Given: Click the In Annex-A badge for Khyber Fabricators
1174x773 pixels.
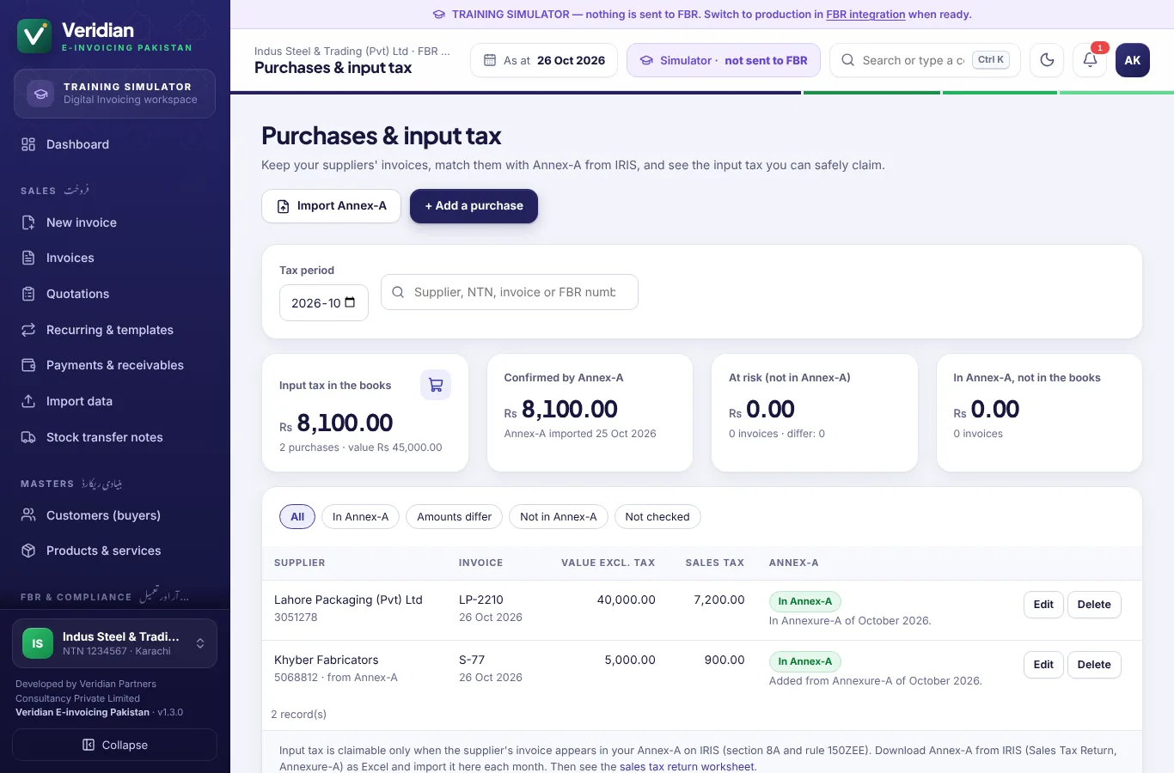Looking at the screenshot, I should 805,661.
